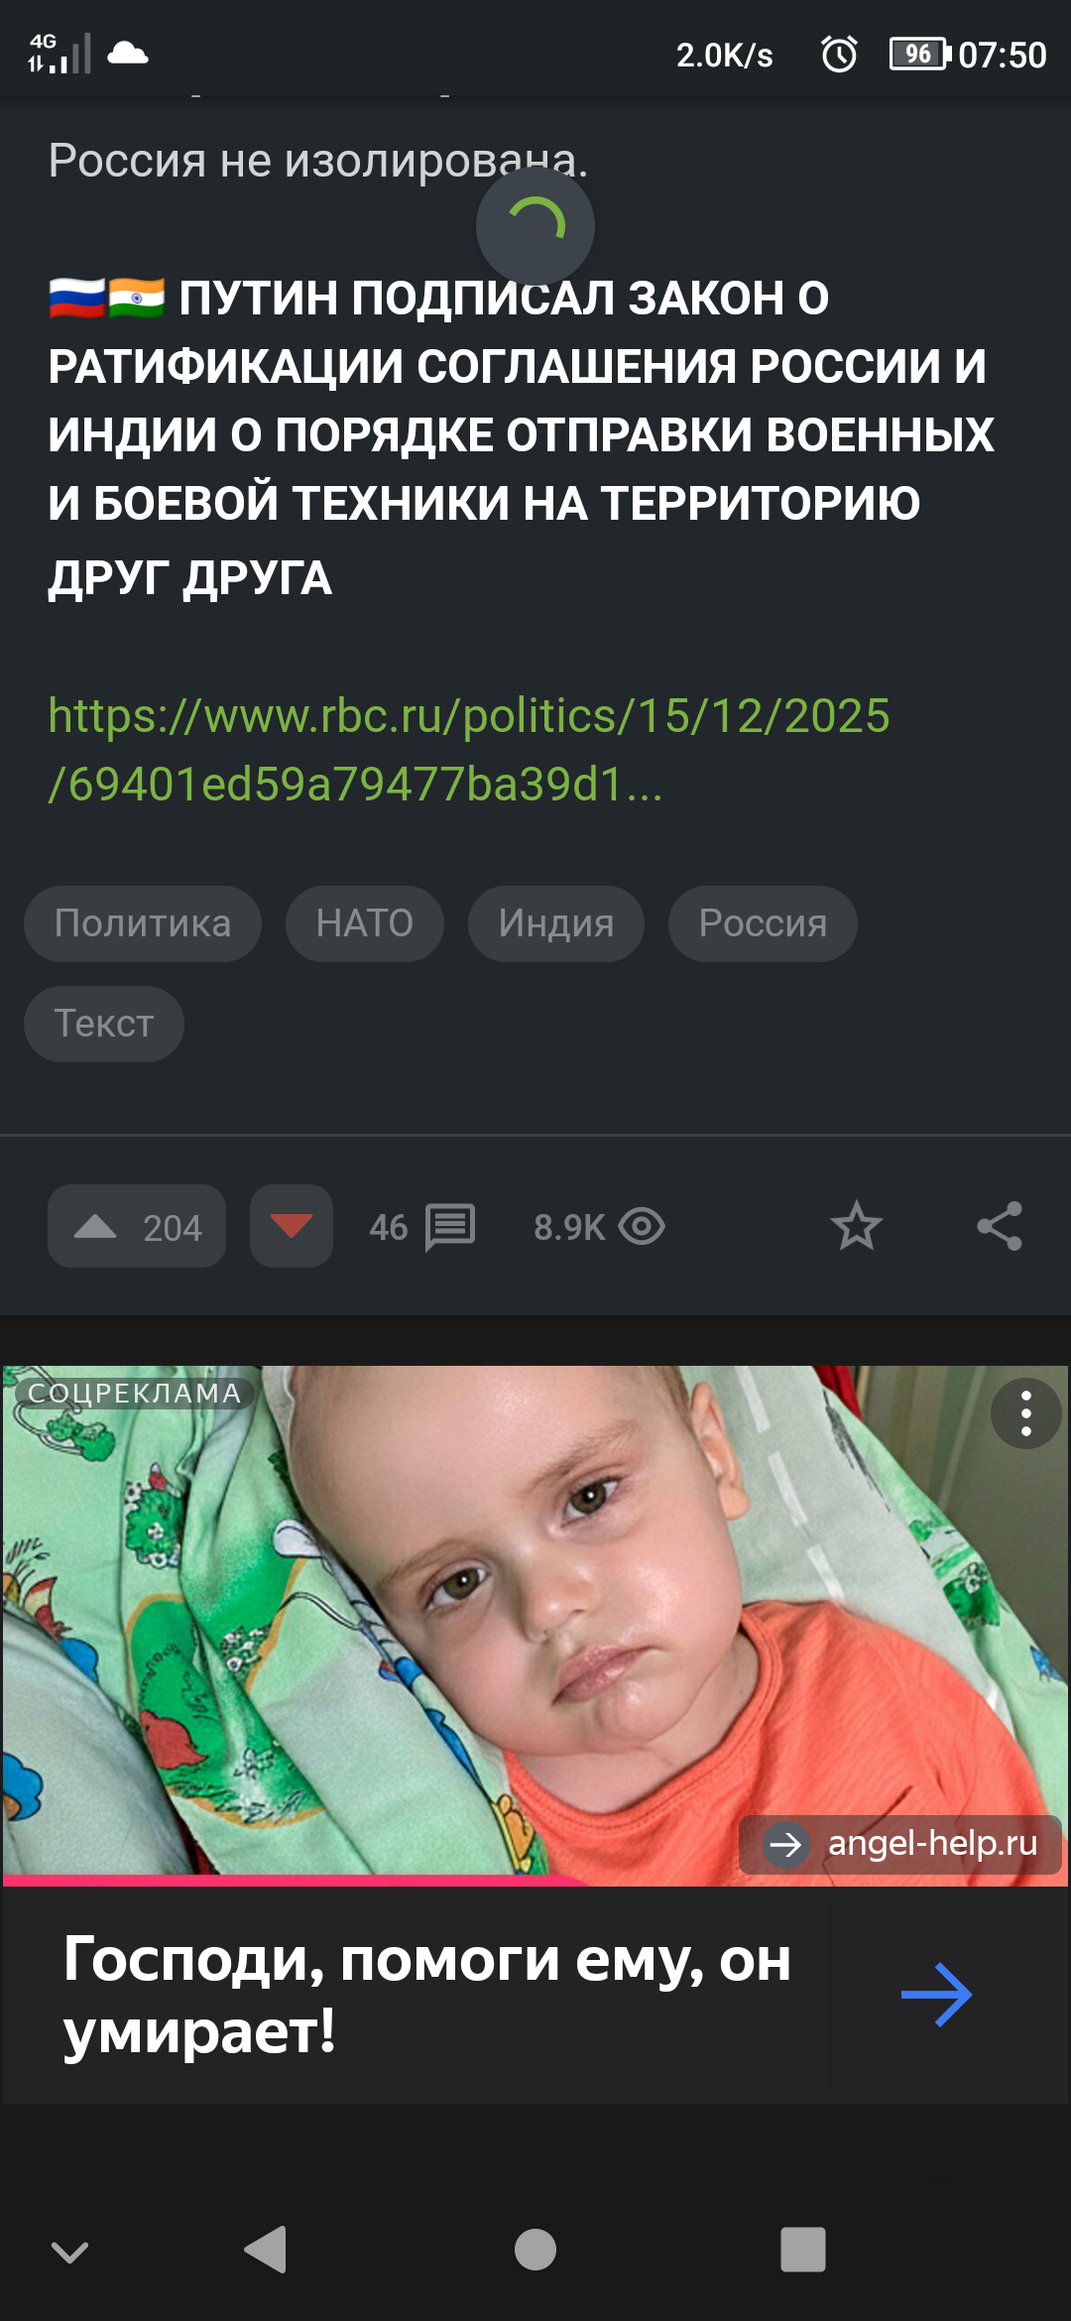Collapse keyboard with bottom-left chevron

pos(69,2253)
